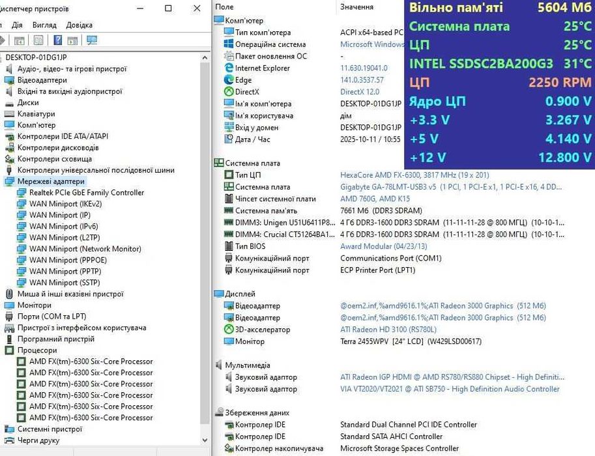This screenshot has width=595, height=456.
Task: Select the DESKTOP-01DG1JP root node in Device Manager
Action: 36,57
